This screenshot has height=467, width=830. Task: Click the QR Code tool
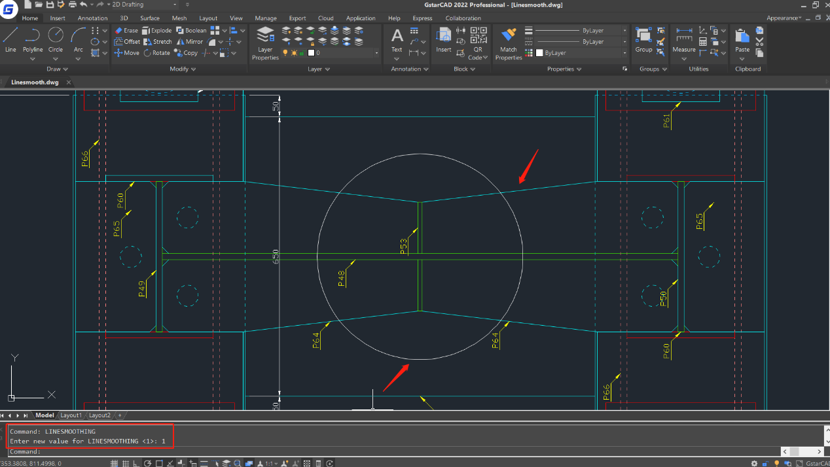(x=478, y=43)
